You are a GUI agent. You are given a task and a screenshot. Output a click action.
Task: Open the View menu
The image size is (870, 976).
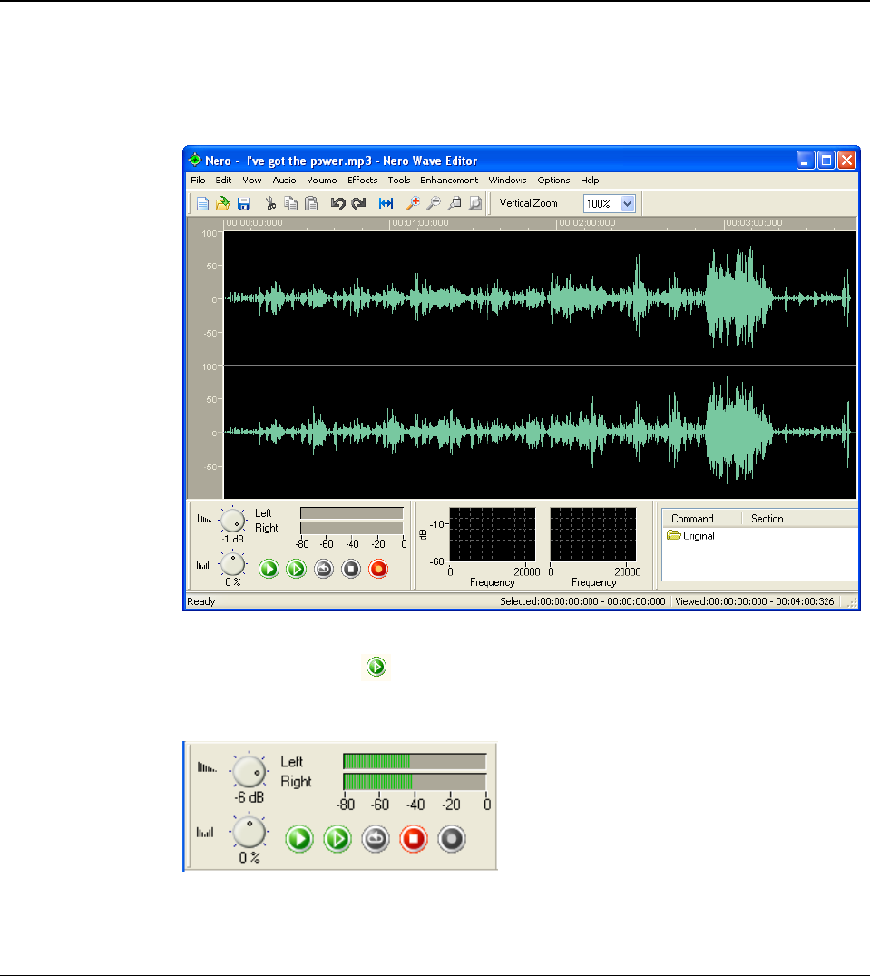tap(252, 180)
